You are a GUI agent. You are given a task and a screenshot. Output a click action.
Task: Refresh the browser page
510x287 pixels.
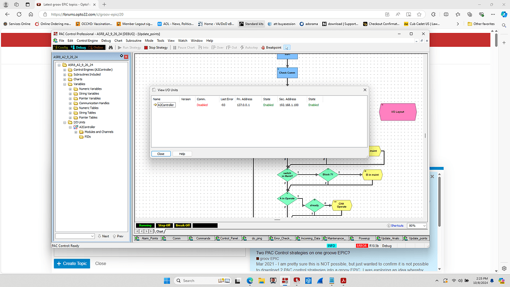coord(19,14)
